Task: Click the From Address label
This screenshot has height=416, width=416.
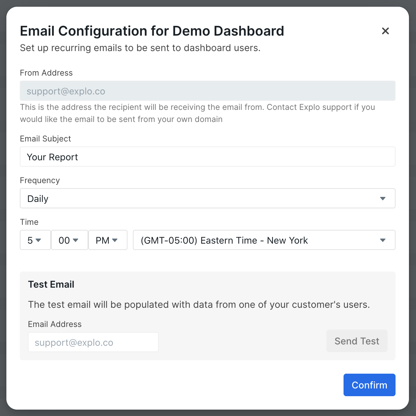Action: click(x=46, y=73)
